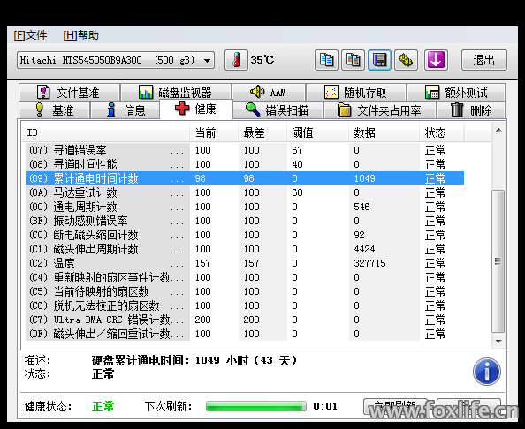Switch to the 错误扫描 tab
This screenshot has height=429, width=525.
point(278,110)
